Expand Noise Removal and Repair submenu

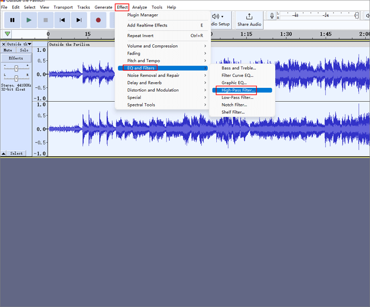pos(163,75)
